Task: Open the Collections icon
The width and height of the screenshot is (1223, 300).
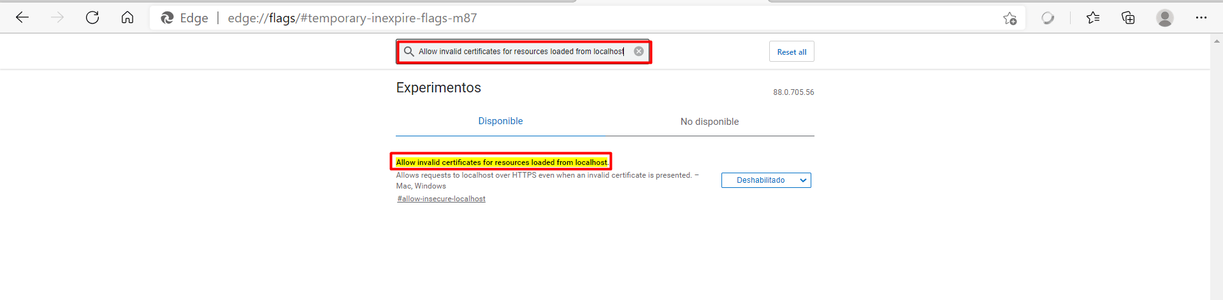Action: pyautogui.click(x=1128, y=18)
